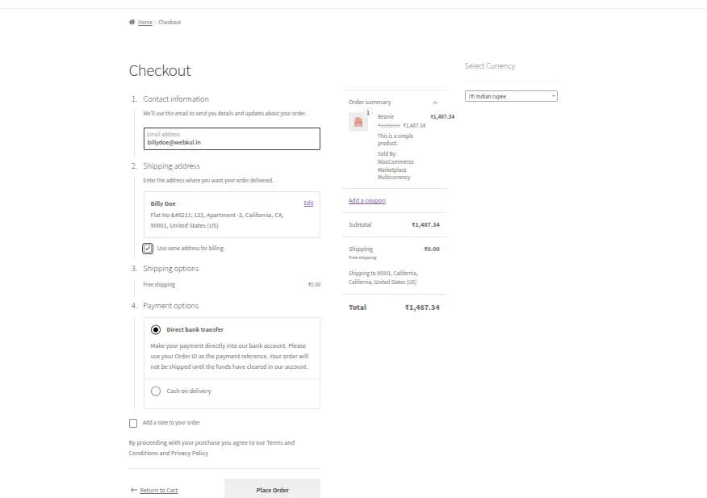707x498 pixels.
Task: Click the Free shipping option row
Action: click(x=232, y=285)
